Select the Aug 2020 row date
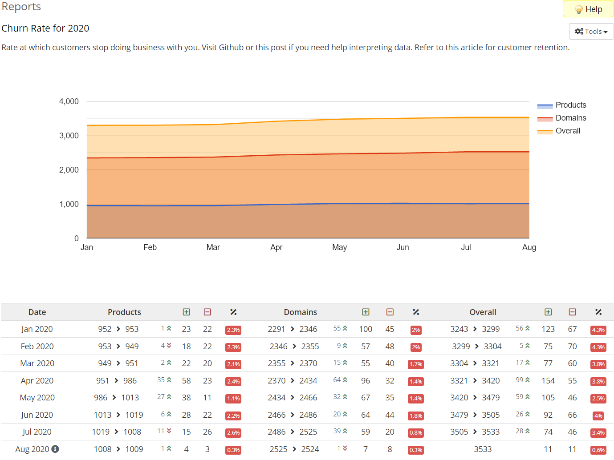 click(33, 449)
